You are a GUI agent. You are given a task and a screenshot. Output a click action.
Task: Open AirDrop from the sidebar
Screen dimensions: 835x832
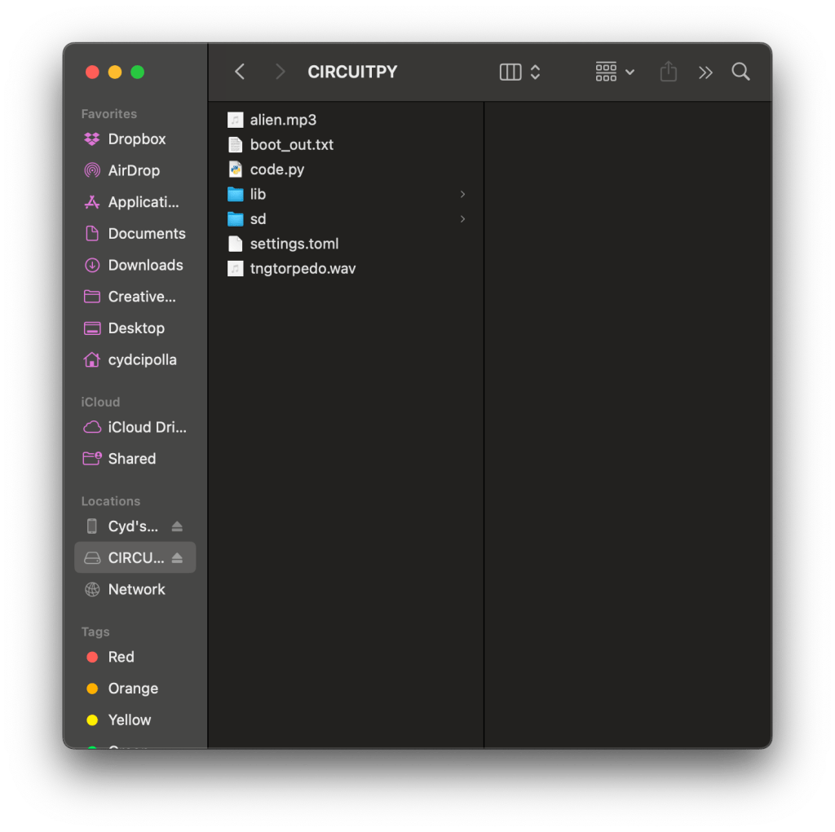[133, 170]
